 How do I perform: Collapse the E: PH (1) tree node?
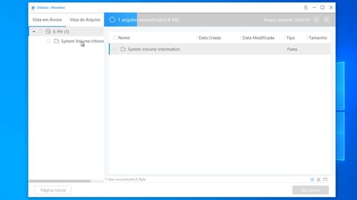(33, 32)
